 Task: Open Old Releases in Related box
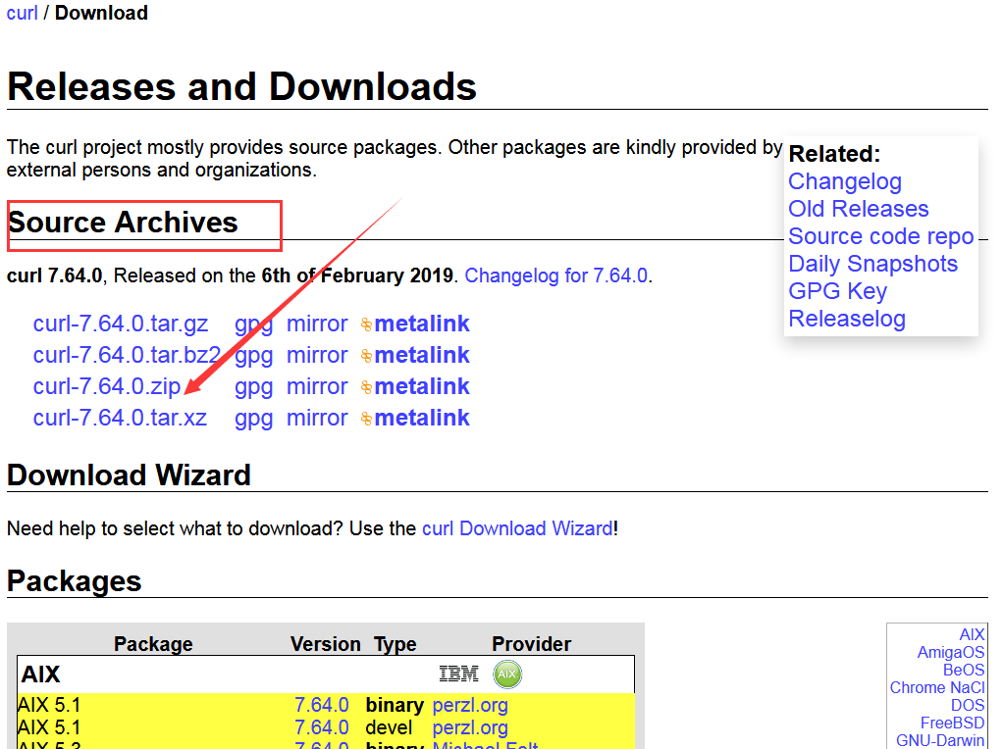point(858,209)
